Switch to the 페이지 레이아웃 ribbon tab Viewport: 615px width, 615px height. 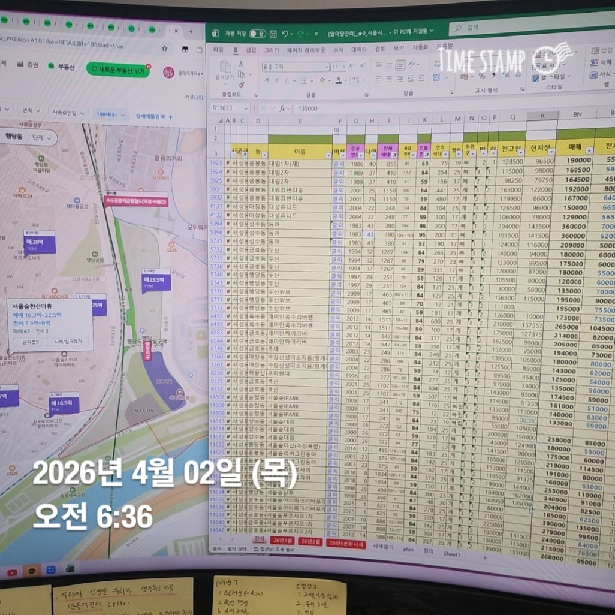306,50
